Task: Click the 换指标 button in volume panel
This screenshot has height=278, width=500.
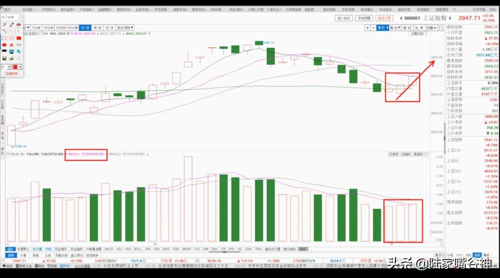Action: (x=418, y=154)
